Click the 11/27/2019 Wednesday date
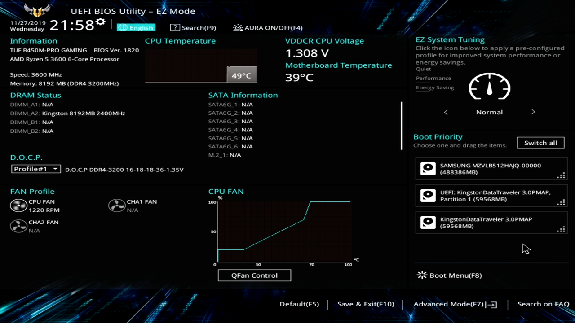This screenshot has width=575, height=323. 27,26
